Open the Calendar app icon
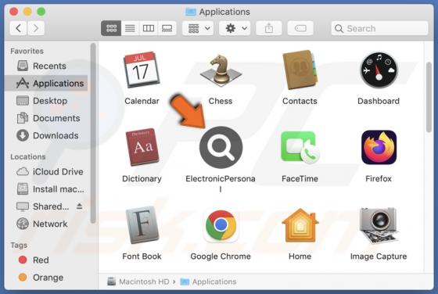Viewport: 438px width, 294px height. pos(142,70)
